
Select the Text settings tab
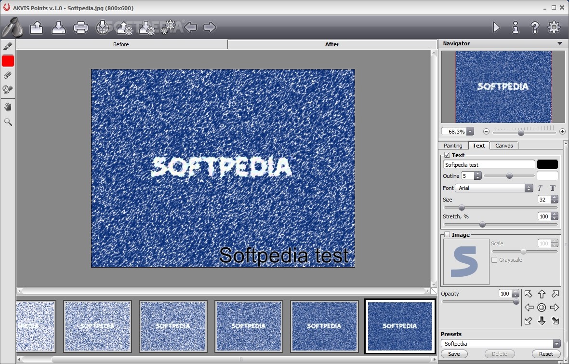478,145
